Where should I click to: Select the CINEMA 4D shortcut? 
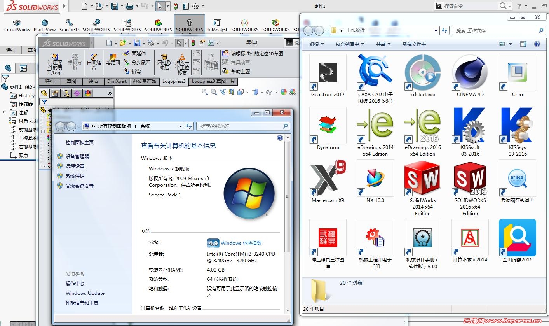click(470, 76)
